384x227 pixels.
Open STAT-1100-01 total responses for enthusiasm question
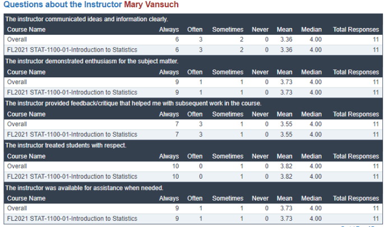pos(376,92)
